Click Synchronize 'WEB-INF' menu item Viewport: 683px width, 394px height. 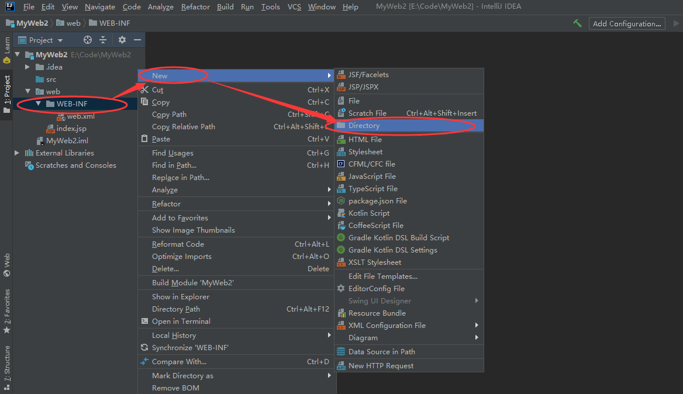236,348
